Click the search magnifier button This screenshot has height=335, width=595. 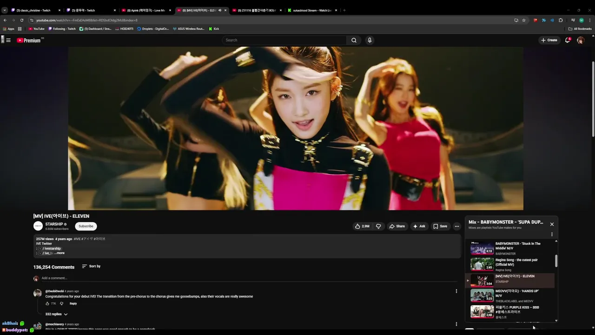[354, 40]
